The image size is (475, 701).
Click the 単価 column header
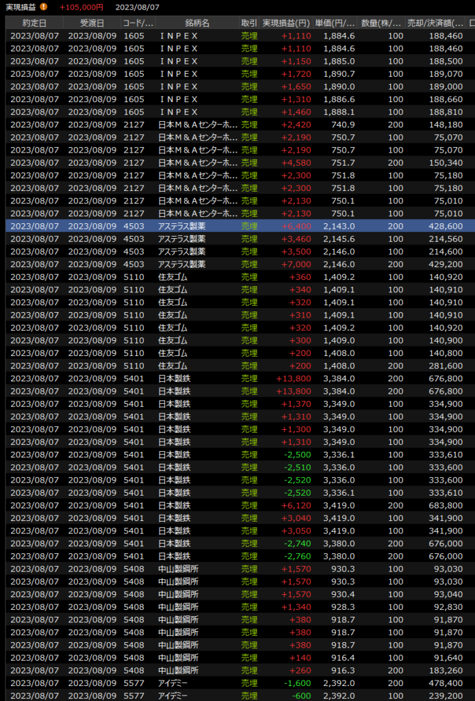tap(336, 23)
